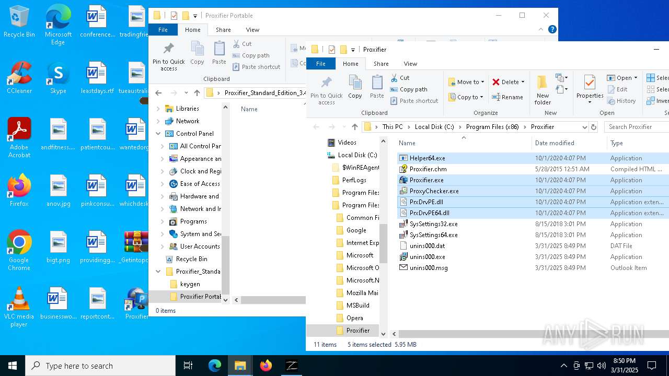
Task: Refresh the Proxifier folder address bar
Action: click(x=594, y=127)
